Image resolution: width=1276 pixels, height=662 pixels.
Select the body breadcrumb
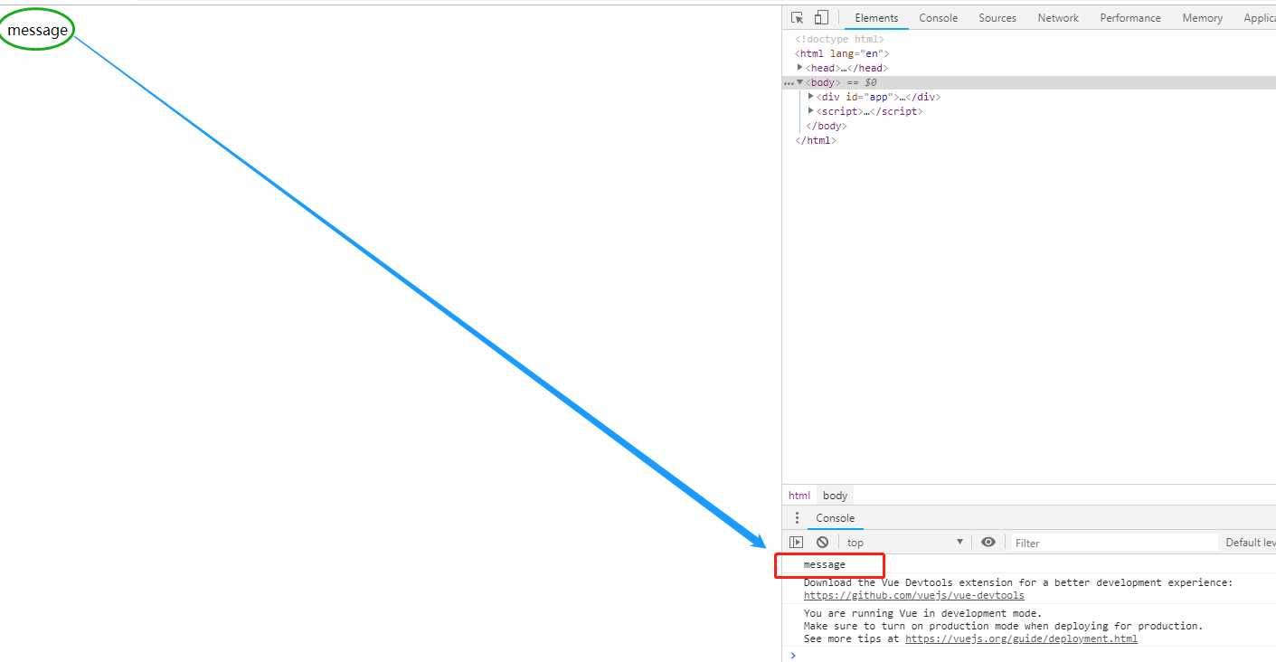tap(835, 496)
